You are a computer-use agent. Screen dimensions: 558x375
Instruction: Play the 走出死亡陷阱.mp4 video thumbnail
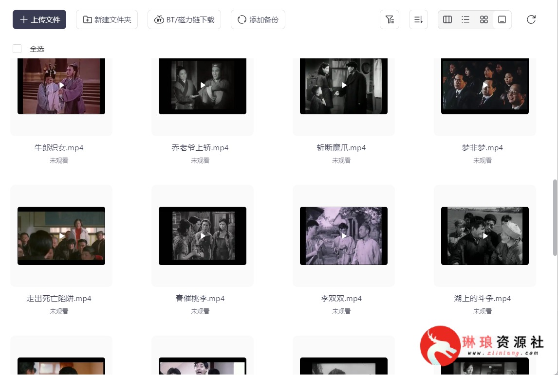pos(61,236)
